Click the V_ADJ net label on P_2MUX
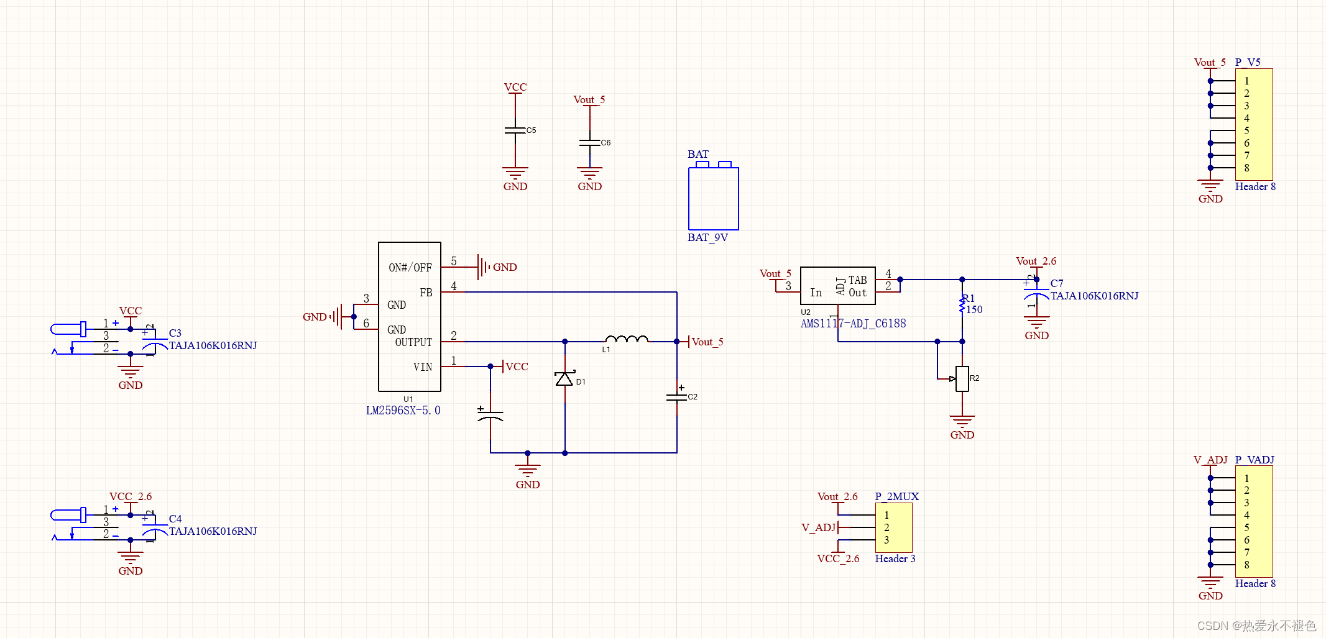The image size is (1326, 638). 818,527
